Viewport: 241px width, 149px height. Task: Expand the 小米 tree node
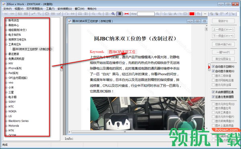[6, 88]
